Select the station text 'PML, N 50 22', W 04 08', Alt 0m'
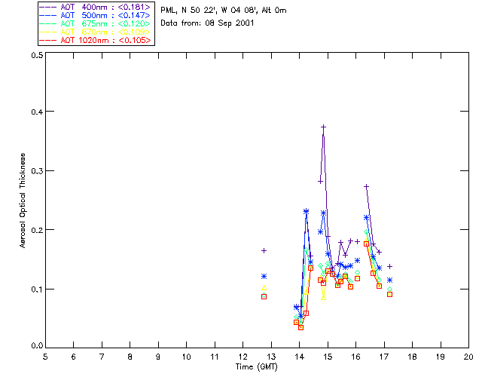Screen dimensions: 482x386 224,11
